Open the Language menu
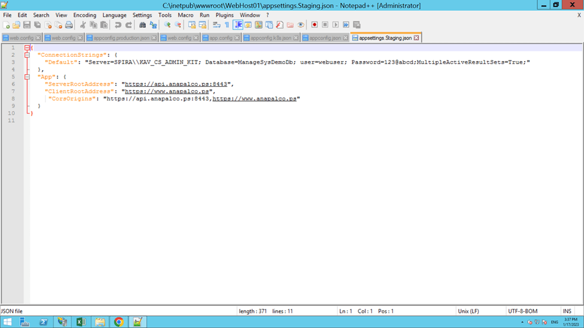 pyautogui.click(x=114, y=16)
